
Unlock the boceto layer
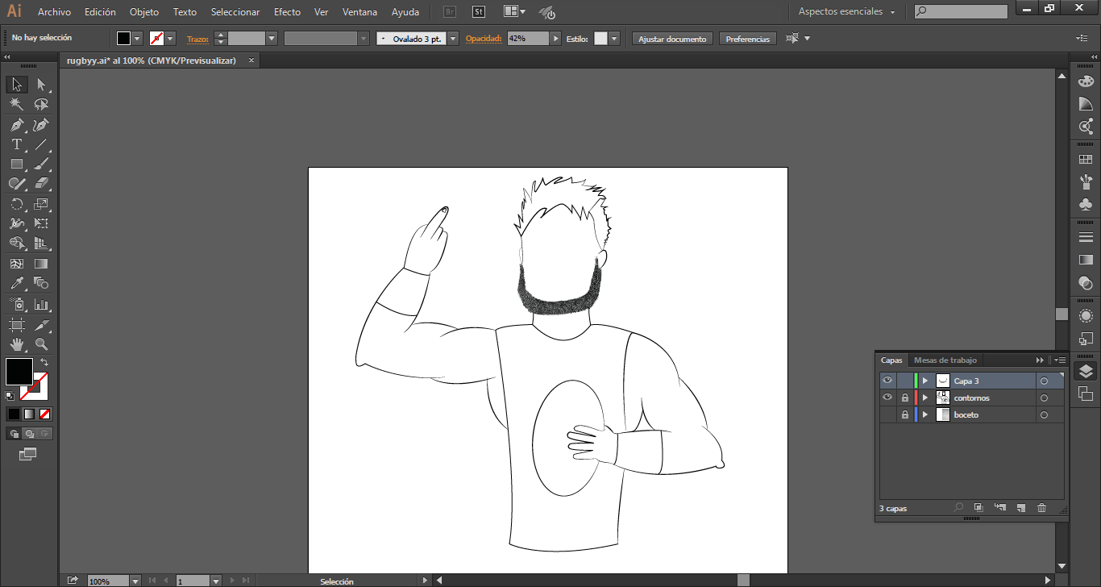[905, 414]
